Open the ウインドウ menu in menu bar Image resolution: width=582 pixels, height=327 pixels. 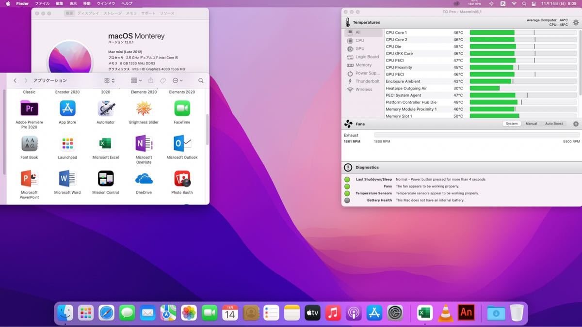106,3
